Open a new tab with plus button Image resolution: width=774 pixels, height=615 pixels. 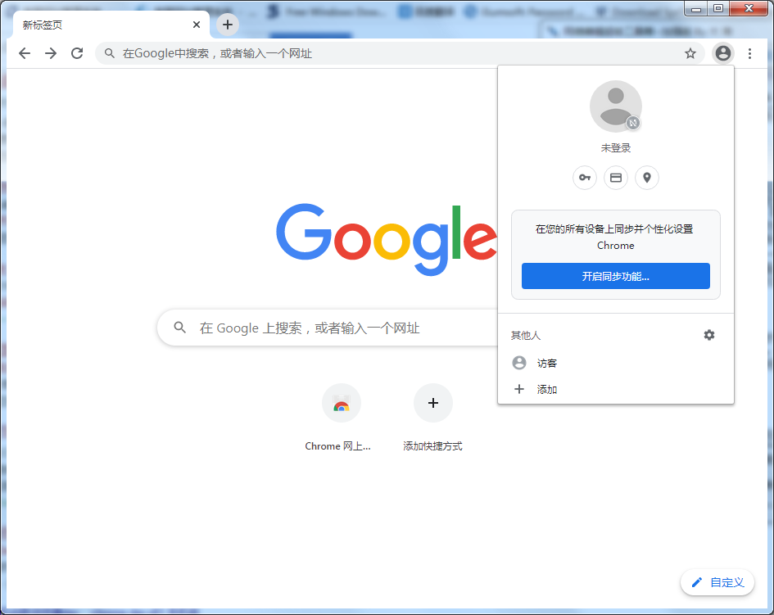click(228, 25)
